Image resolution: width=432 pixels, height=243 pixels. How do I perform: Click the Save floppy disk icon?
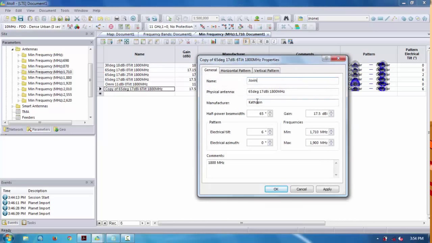click(x=21, y=19)
